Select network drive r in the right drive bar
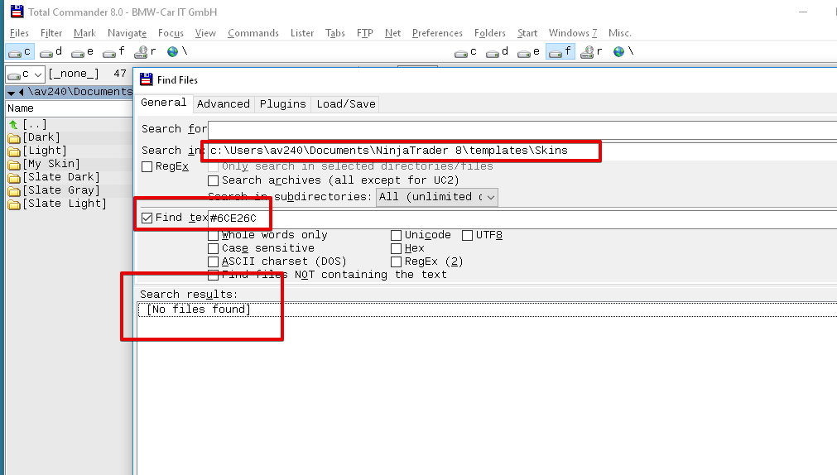The image size is (837, 475). 591,52
